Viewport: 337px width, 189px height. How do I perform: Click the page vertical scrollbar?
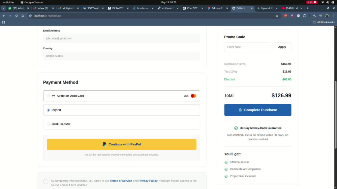pos(336,115)
